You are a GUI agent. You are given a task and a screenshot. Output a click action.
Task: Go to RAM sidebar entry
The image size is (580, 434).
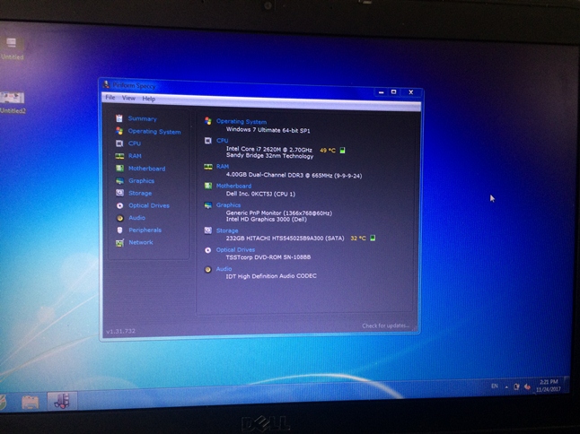pos(135,156)
